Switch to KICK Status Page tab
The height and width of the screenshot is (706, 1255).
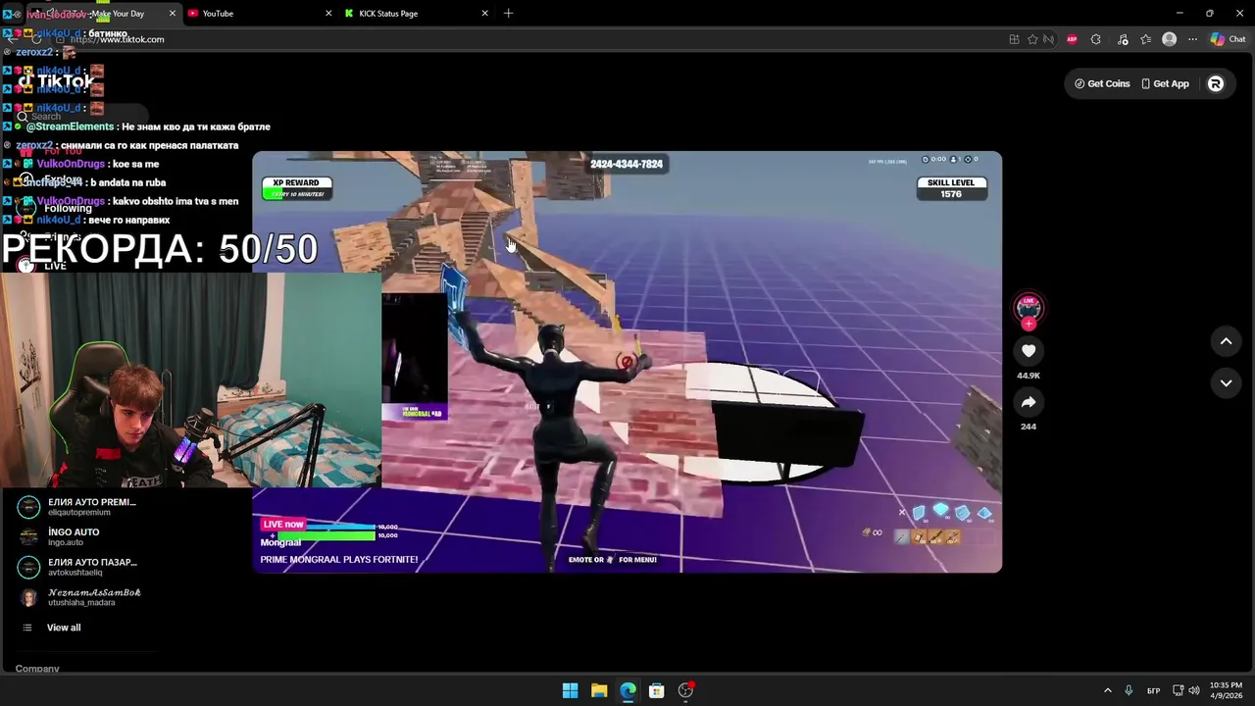point(416,14)
